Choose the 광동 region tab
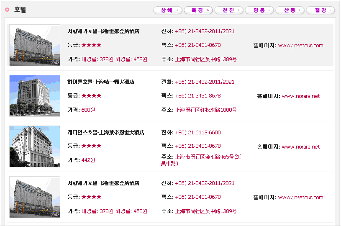Image resolution: width=341 pixels, height=226 pixels. [259, 10]
